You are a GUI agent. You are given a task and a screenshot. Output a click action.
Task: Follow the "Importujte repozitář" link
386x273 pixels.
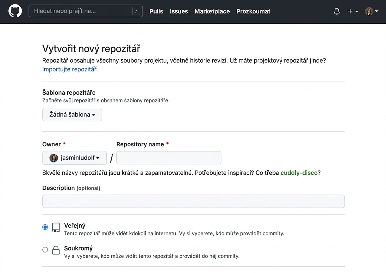(69, 69)
